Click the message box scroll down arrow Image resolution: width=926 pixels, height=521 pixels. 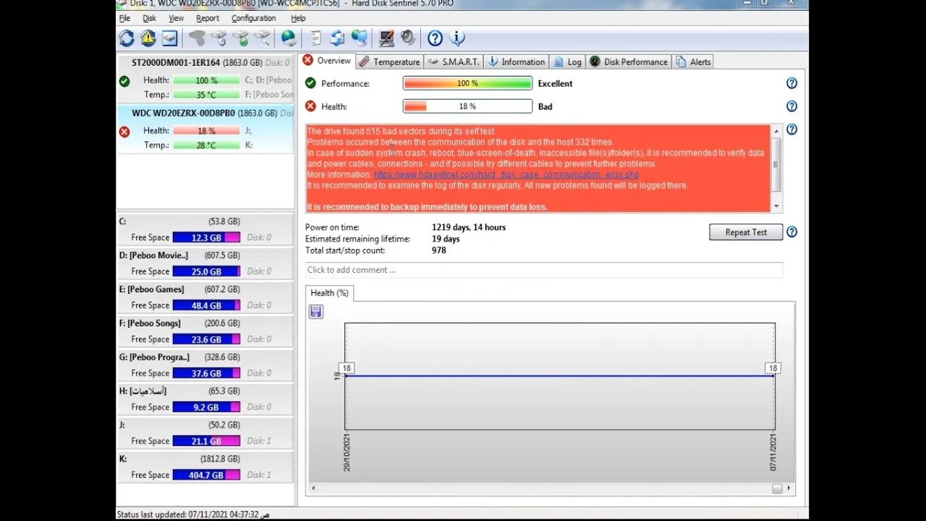coord(777,206)
